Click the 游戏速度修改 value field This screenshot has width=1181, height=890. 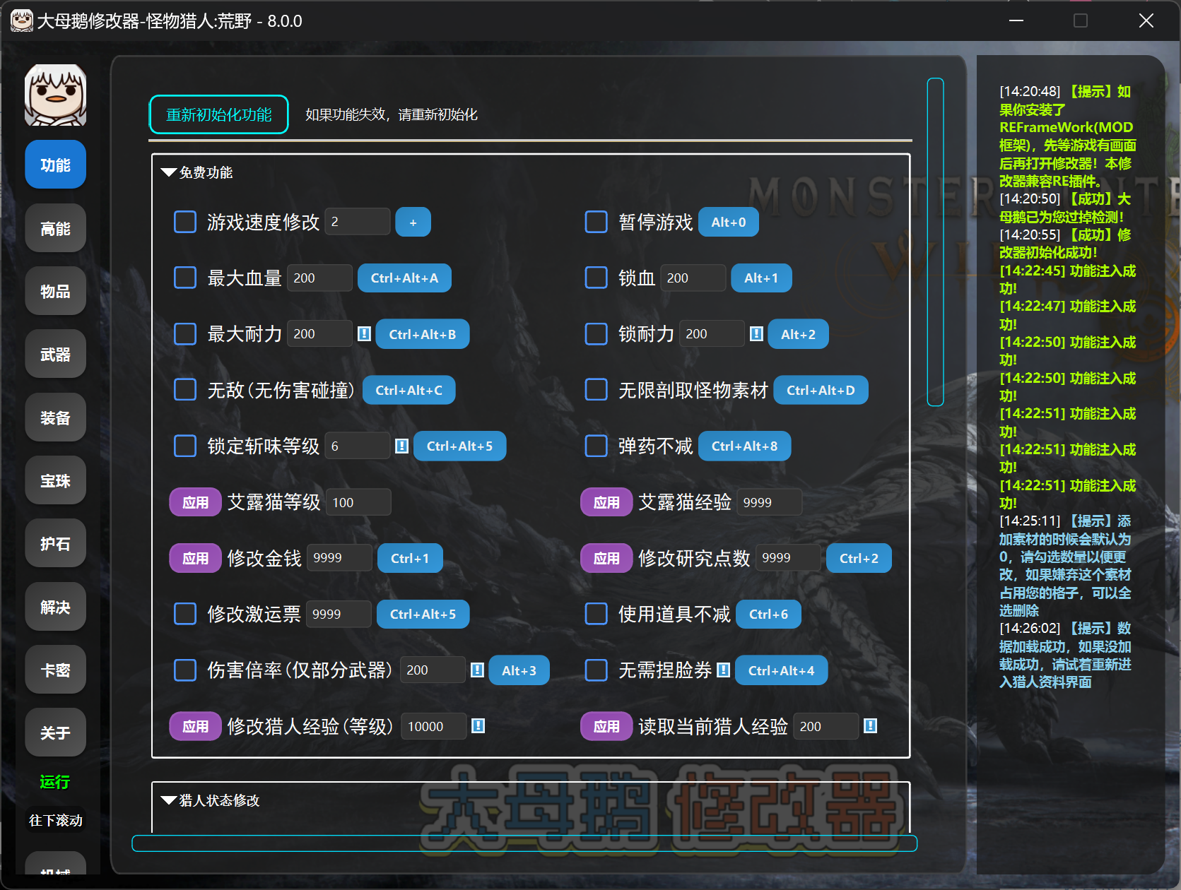pos(357,222)
